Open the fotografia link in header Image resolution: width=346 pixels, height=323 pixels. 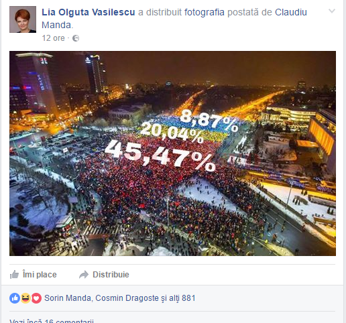click(x=205, y=12)
